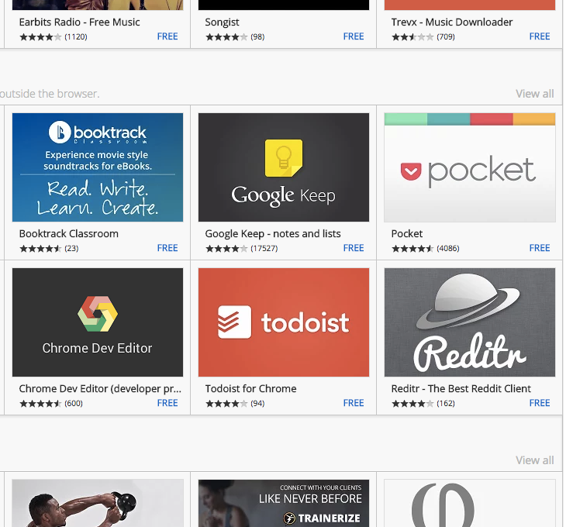Open the todoist app thumbnail
The width and height of the screenshot is (573, 527).
(x=284, y=322)
